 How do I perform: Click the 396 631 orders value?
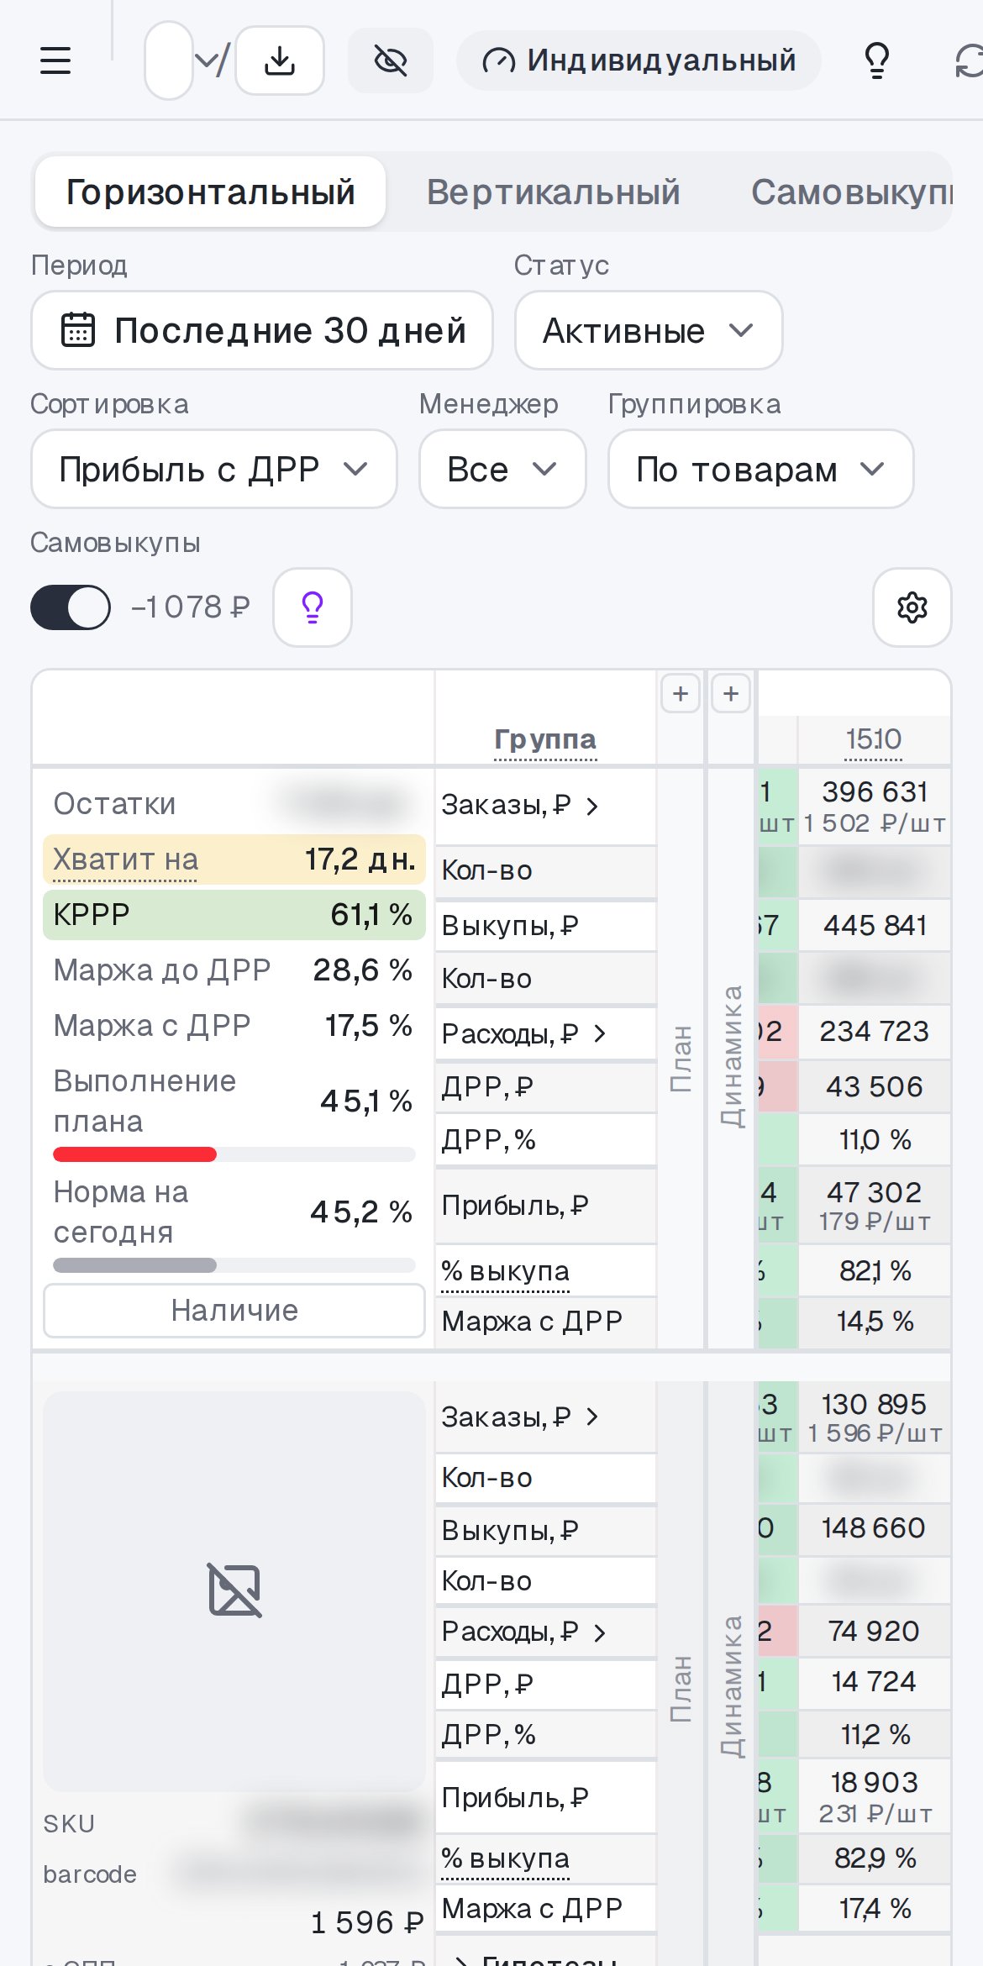(x=875, y=791)
